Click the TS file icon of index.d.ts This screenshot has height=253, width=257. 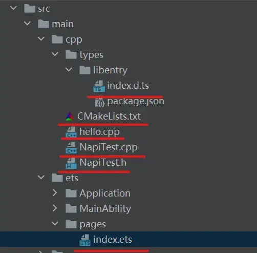tap(99, 86)
